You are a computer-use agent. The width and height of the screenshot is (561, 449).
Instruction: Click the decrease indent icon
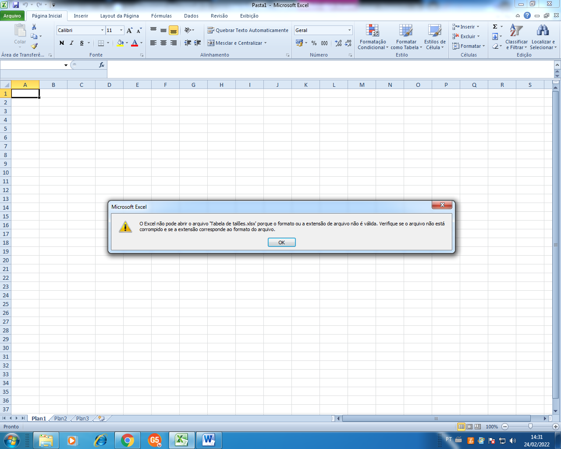[x=188, y=43]
